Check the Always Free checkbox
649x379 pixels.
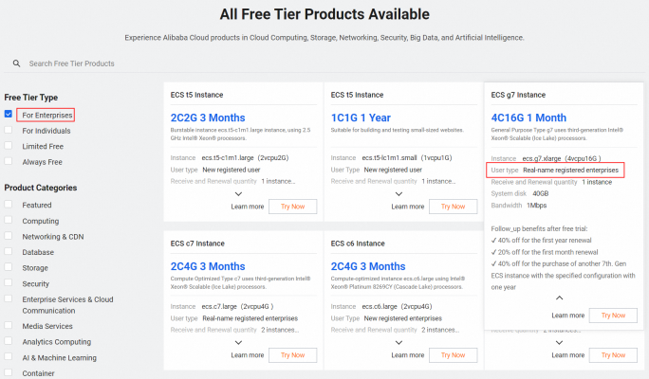pos(9,161)
